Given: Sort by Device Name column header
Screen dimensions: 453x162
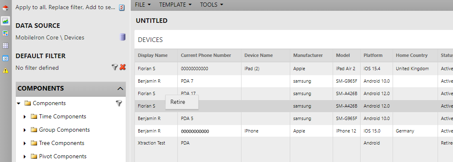Looking at the screenshot, I should tap(266, 55).
